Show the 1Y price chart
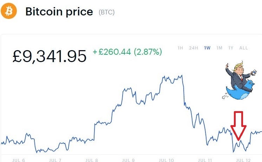This screenshot has height=162, width=262. pos(231,48)
